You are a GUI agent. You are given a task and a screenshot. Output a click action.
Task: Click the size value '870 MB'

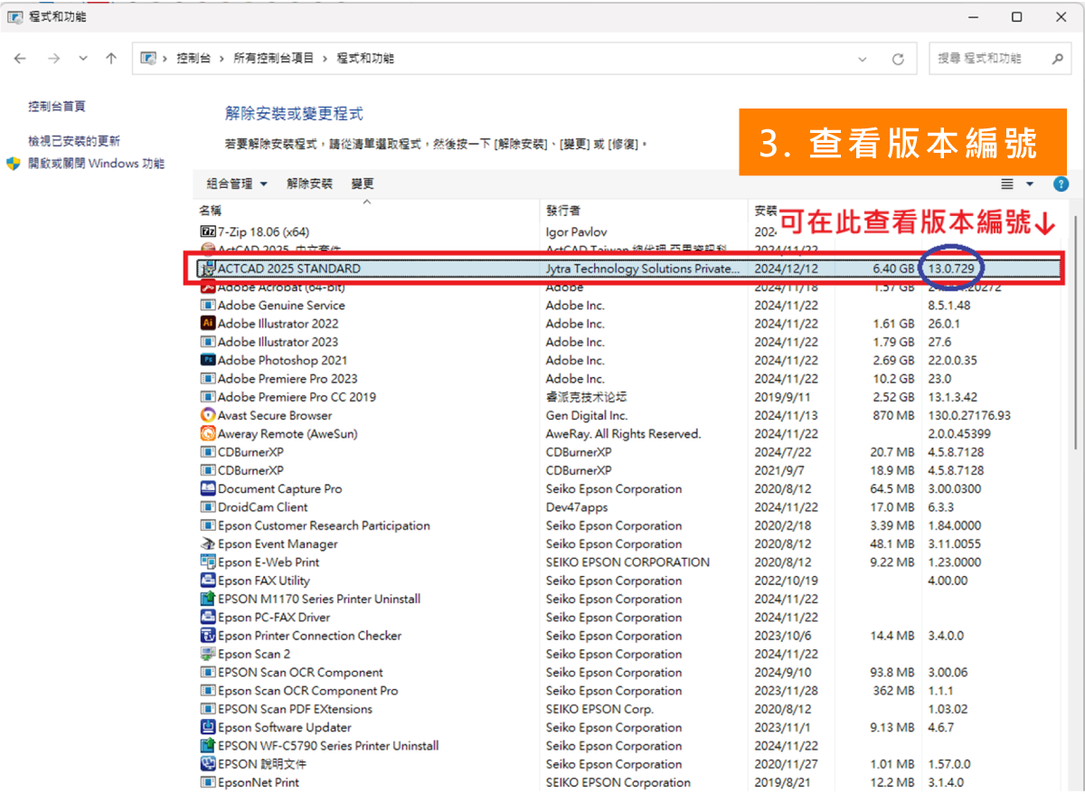[893, 415]
